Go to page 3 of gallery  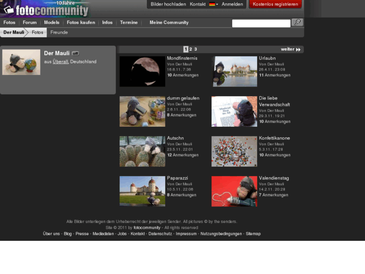[x=195, y=49]
